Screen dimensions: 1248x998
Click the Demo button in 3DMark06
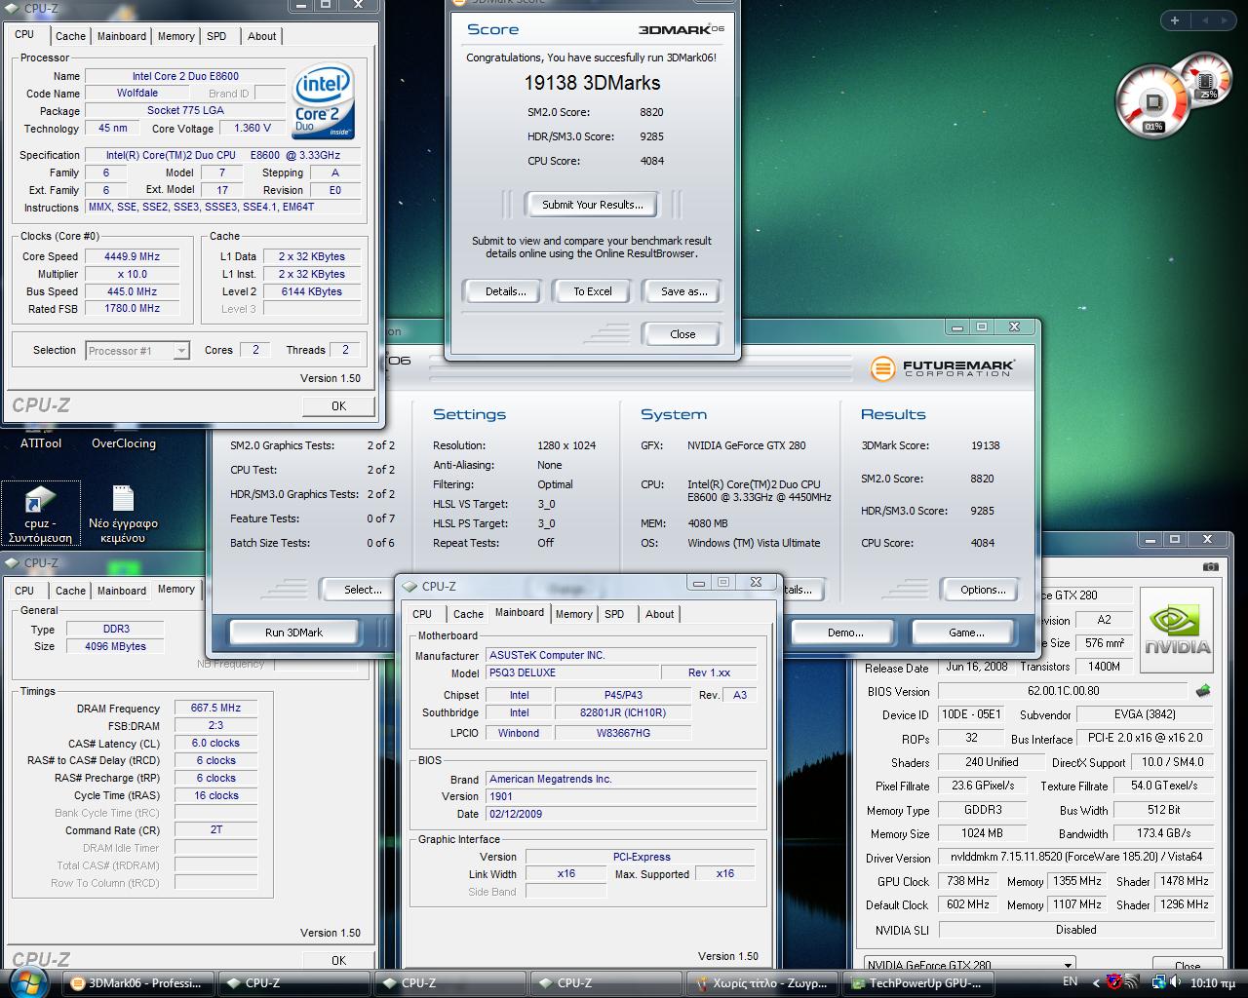coord(845,633)
